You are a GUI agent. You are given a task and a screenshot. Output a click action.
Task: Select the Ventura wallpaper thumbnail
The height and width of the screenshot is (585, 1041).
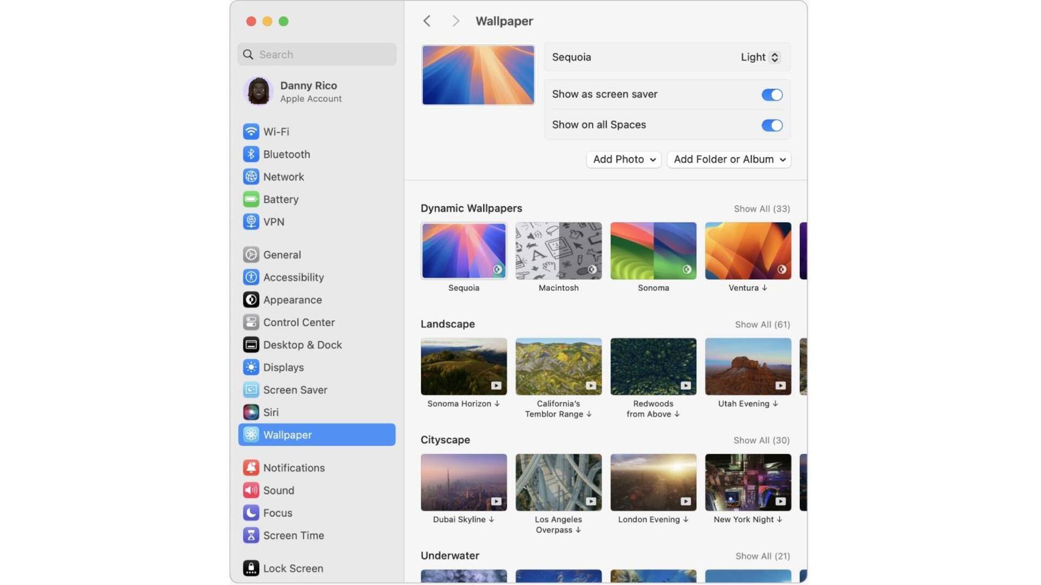point(748,251)
